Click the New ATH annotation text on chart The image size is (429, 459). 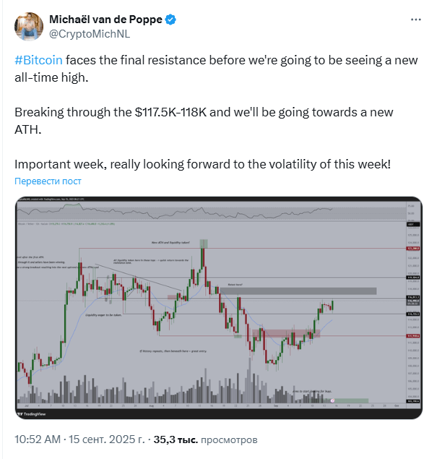click(170, 243)
